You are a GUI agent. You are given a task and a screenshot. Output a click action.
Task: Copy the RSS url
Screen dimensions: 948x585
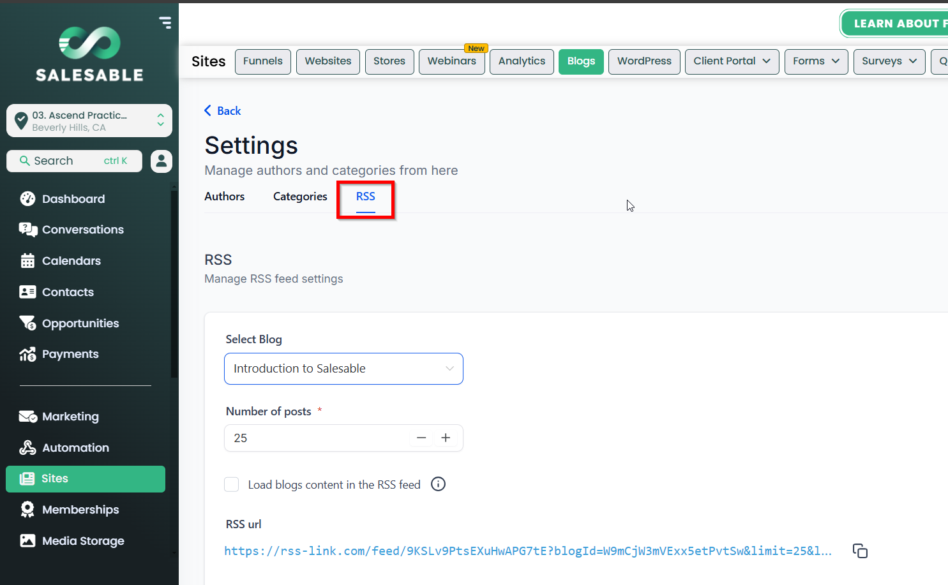click(x=860, y=551)
